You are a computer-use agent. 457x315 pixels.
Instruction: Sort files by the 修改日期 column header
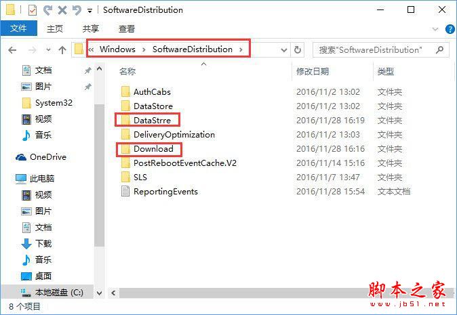tap(313, 71)
